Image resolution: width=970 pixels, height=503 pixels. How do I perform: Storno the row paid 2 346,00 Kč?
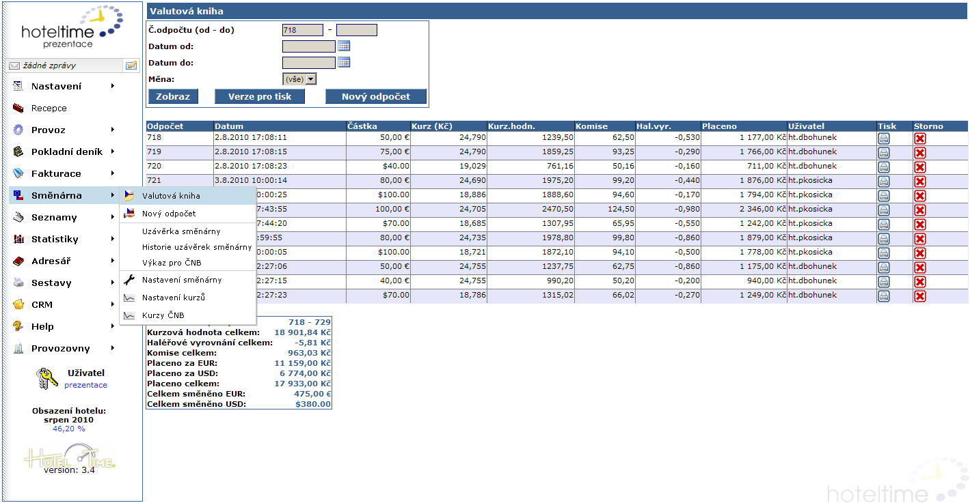(920, 210)
